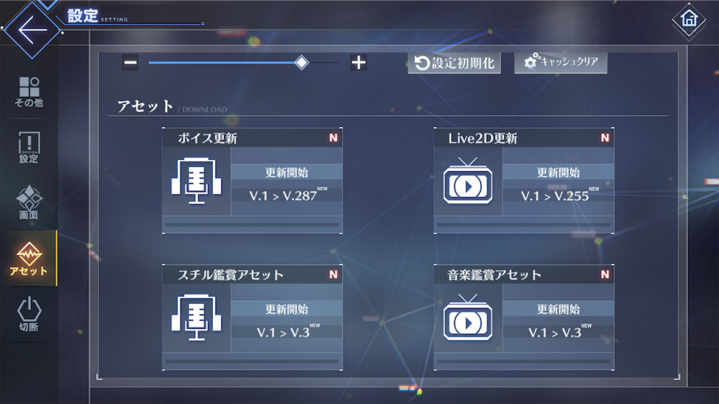Click the キャッシュクリア button

click(561, 62)
